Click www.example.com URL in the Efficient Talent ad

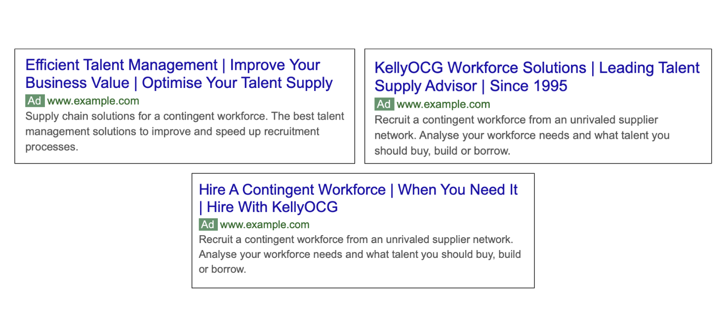click(x=93, y=101)
